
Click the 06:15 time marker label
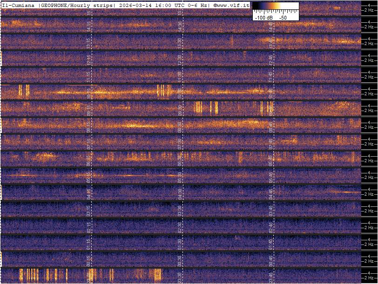tap(88, 160)
